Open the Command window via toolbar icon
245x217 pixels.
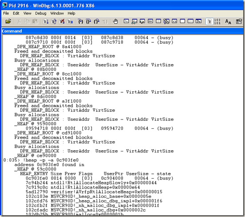coord(126,21)
